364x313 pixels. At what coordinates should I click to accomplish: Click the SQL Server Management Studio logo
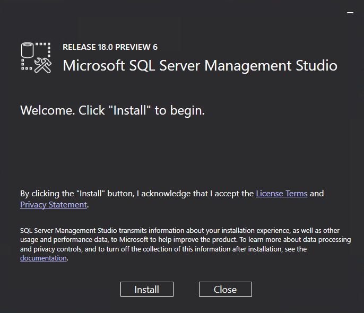36,58
